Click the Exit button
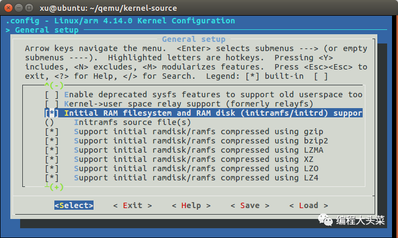The height and width of the screenshot is (238, 398). 133,205
